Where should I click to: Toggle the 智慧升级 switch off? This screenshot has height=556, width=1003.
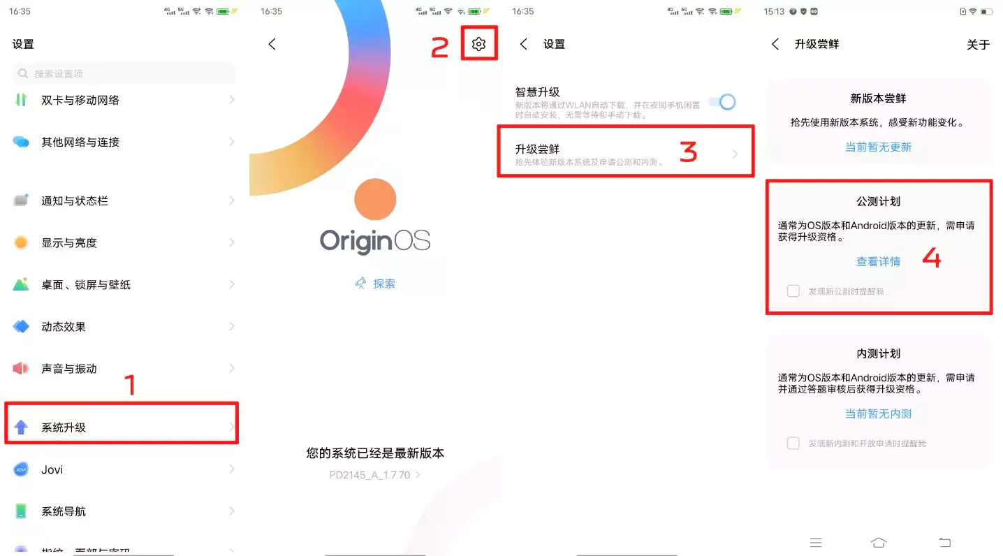722,102
